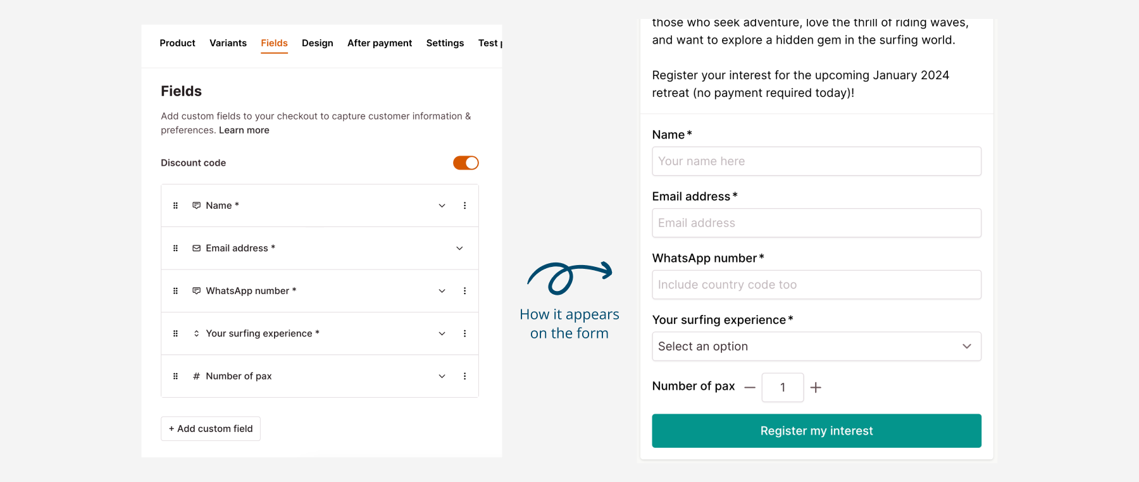Open the After payment tab

[x=379, y=43]
